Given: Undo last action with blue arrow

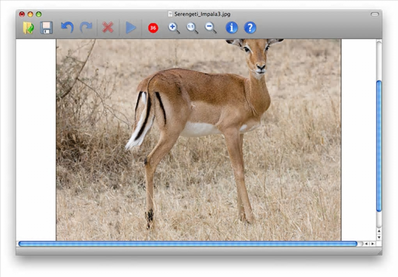Looking at the screenshot, I should pos(67,27).
